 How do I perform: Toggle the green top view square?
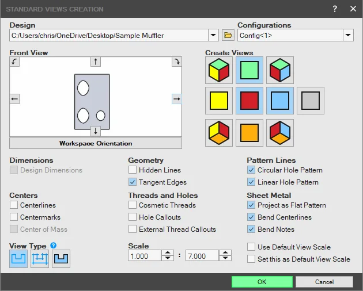coord(249,70)
